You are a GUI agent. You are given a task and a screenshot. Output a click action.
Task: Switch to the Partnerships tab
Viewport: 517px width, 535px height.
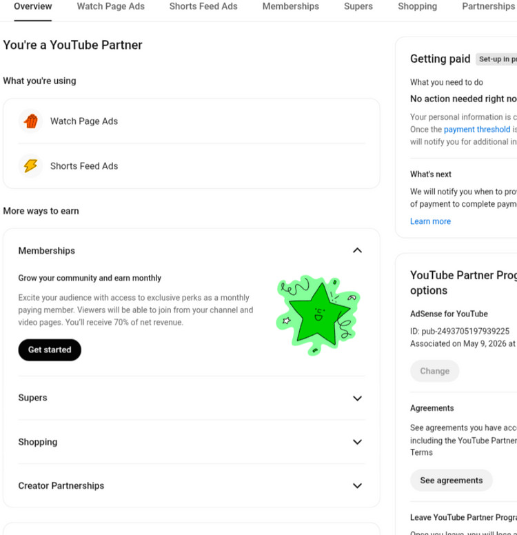click(489, 6)
